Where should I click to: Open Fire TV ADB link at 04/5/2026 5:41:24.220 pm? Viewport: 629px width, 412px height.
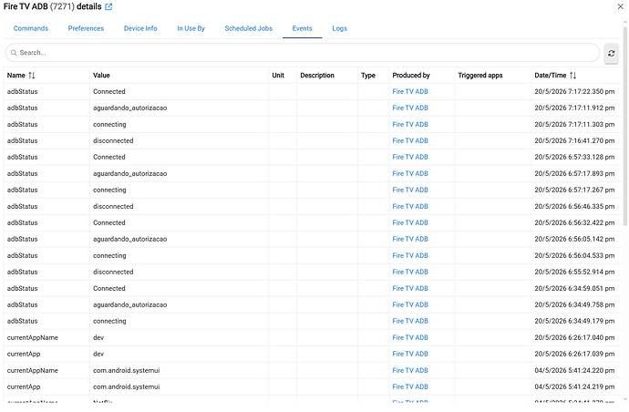coord(410,370)
